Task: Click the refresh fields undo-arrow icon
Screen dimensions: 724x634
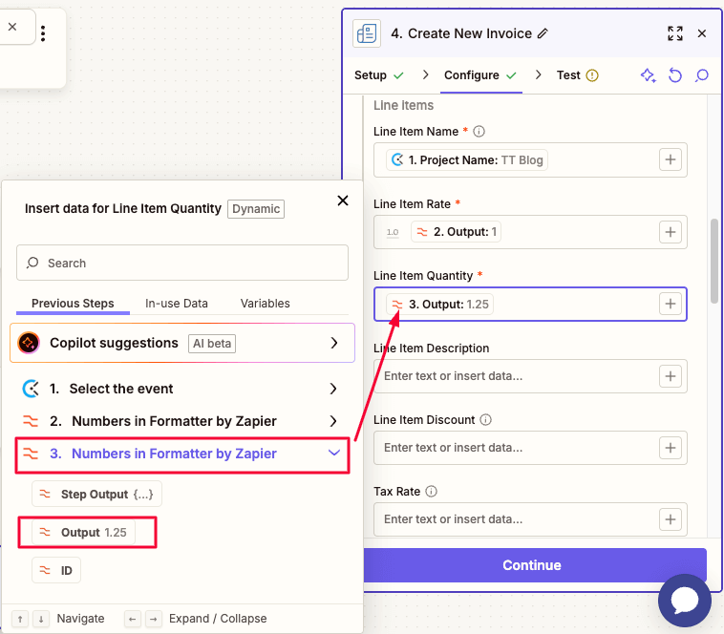Action: (675, 75)
